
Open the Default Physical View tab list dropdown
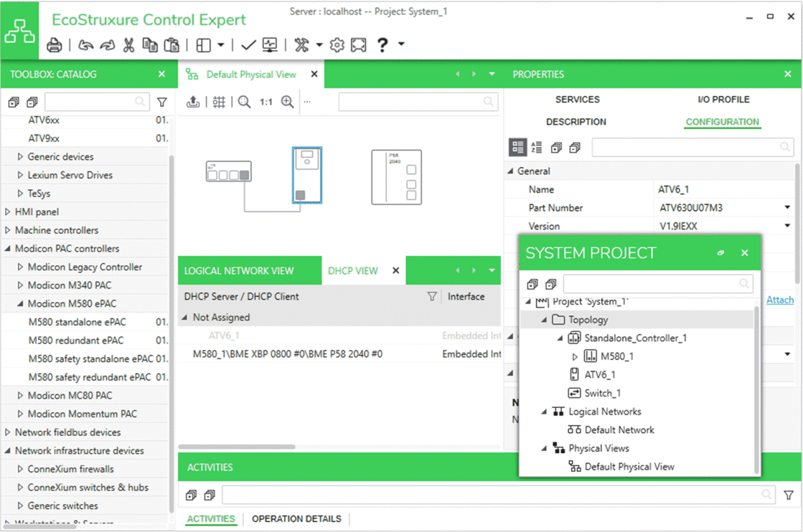pyautogui.click(x=492, y=74)
